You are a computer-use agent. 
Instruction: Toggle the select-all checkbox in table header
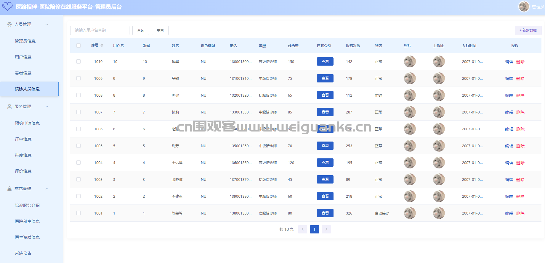coord(78,46)
